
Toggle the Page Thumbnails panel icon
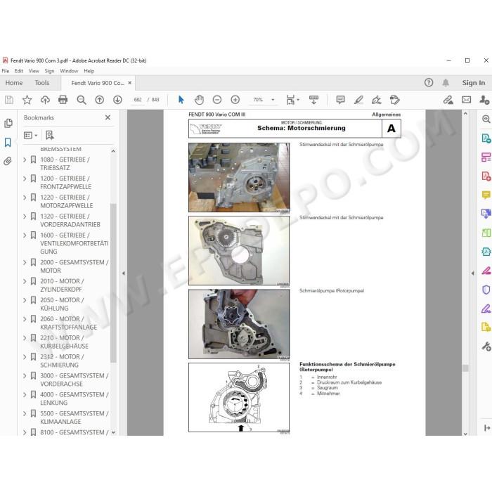click(8, 123)
